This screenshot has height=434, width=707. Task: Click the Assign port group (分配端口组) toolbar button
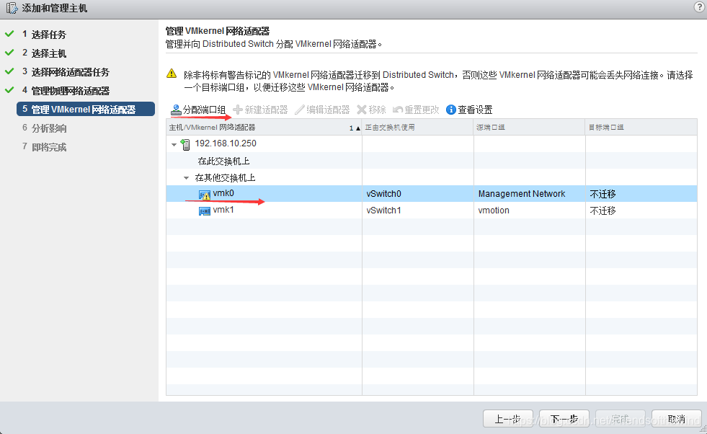198,110
